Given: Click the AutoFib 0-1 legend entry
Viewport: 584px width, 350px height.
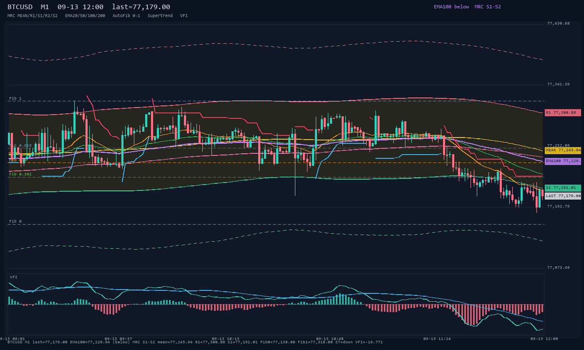Looking at the screenshot, I should tap(126, 16).
